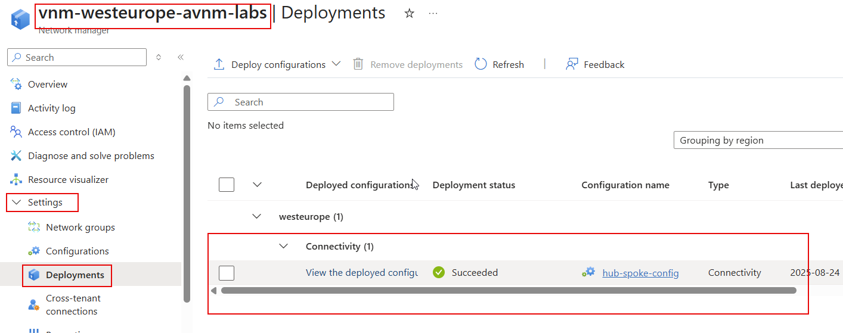The width and height of the screenshot is (843, 333).
Task: Click the Configurations gear icon in the sidebar
Action: [x=34, y=251]
